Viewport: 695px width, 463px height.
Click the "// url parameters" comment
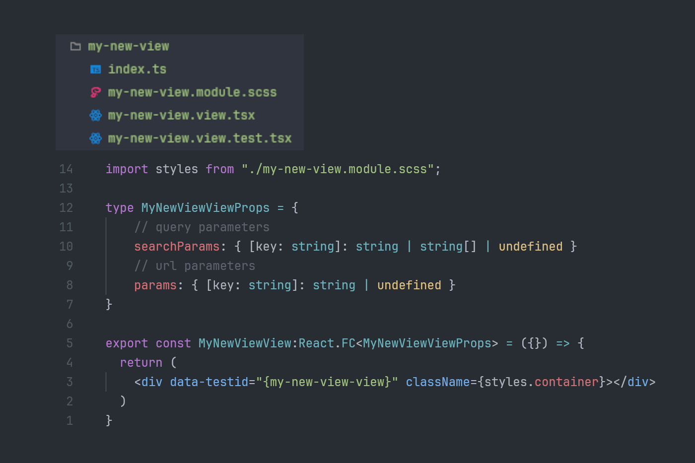[x=195, y=266]
